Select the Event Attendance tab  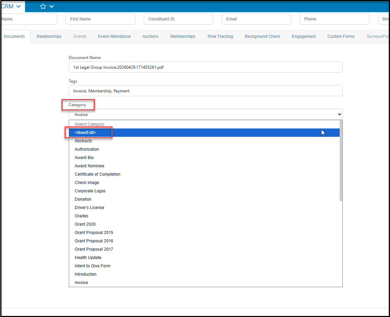click(114, 36)
